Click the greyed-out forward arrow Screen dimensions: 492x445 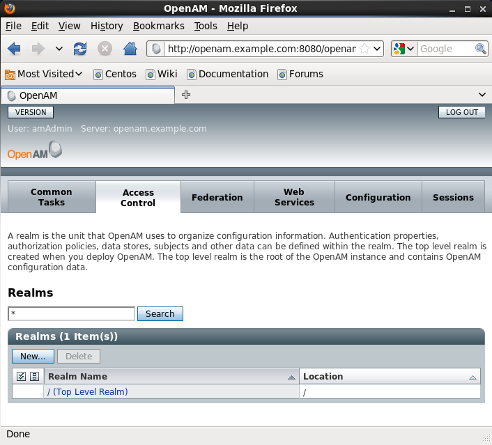coord(38,49)
